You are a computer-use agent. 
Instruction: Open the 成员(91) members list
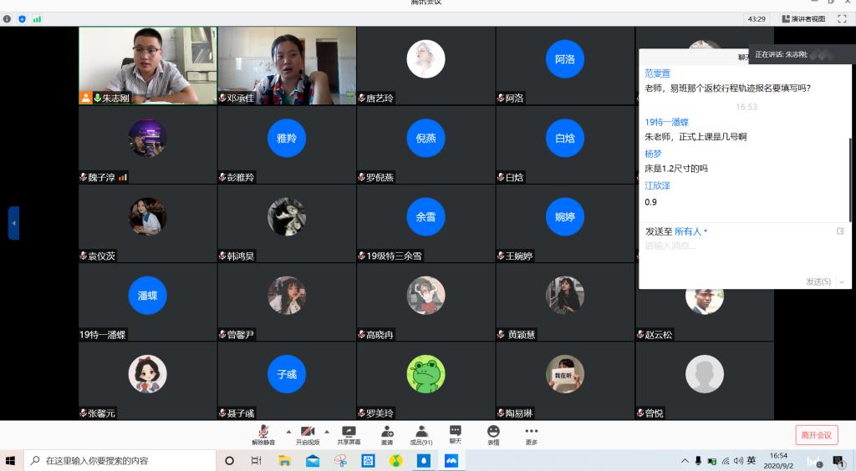[421, 434]
